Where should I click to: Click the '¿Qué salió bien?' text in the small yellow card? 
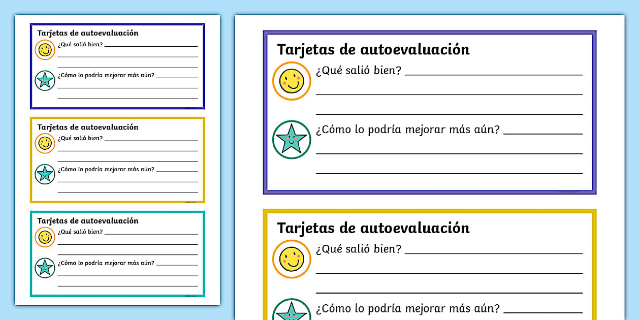[x=80, y=138]
